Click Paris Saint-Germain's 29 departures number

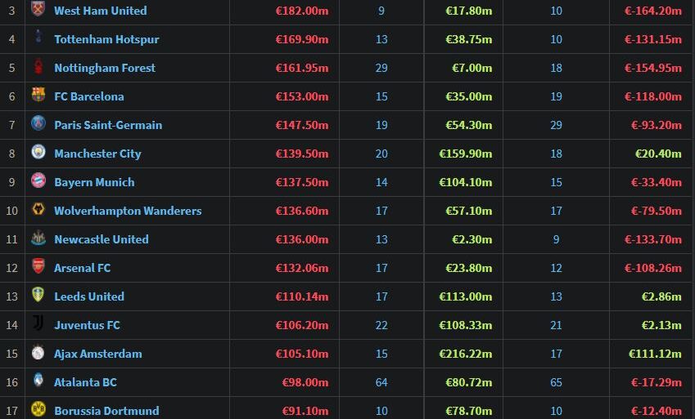(557, 125)
